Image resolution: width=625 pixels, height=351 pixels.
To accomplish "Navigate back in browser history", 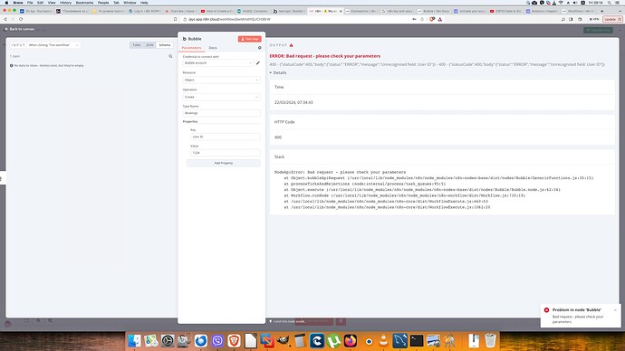I will (5, 19).
